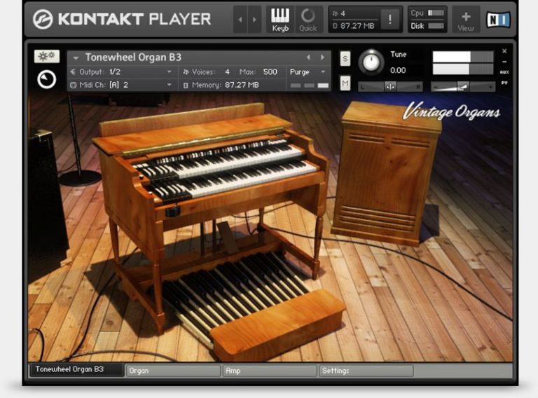The width and height of the screenshot is (538, 398).
Task: Load next instrument with name-bar right arrow
Action: pyautogui.click(x=322, y=57)
